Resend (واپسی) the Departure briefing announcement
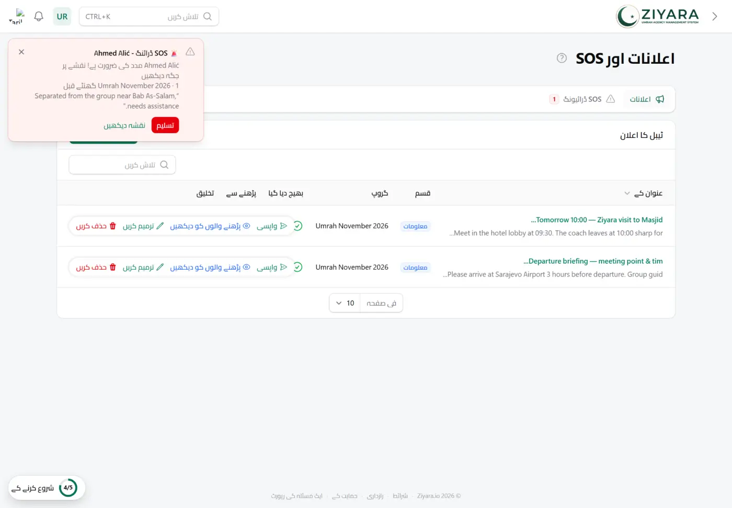The image size is (732, 508). pyautogui.click(x=272, y=268)
